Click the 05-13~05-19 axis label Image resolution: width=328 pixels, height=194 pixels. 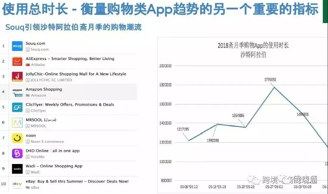(217, 187)
